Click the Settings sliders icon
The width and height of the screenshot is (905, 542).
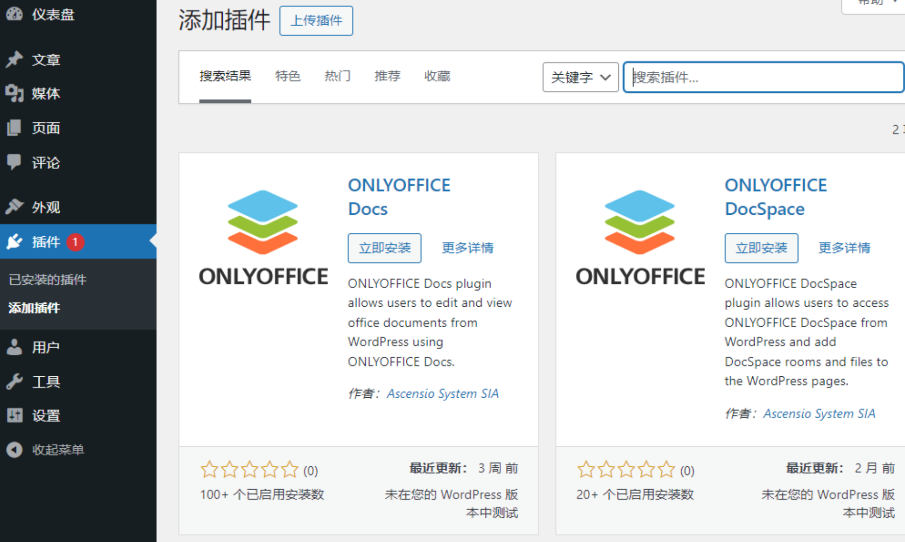click(x=14, y=415)
